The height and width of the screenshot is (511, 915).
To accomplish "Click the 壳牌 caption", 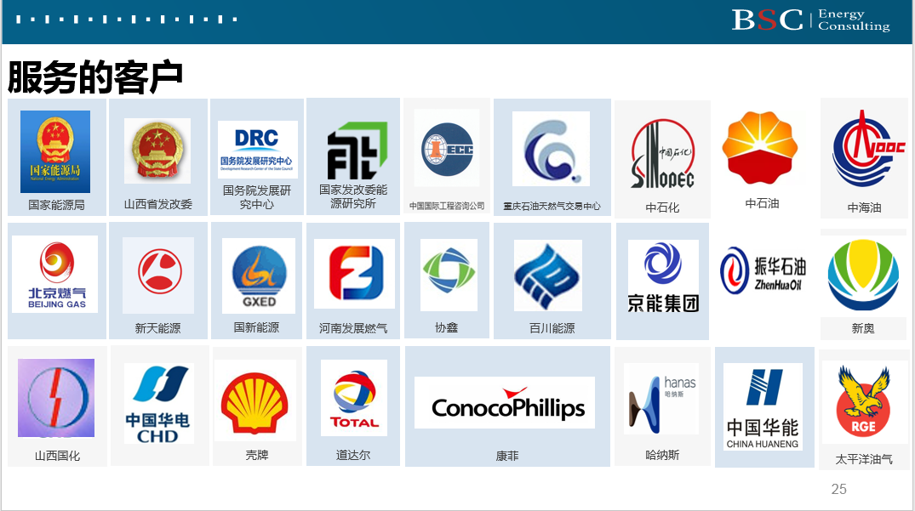I will (x=257, y=455).
